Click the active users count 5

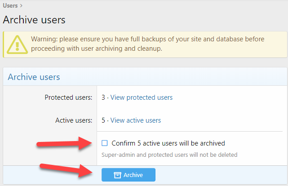(x=103, y=120)
